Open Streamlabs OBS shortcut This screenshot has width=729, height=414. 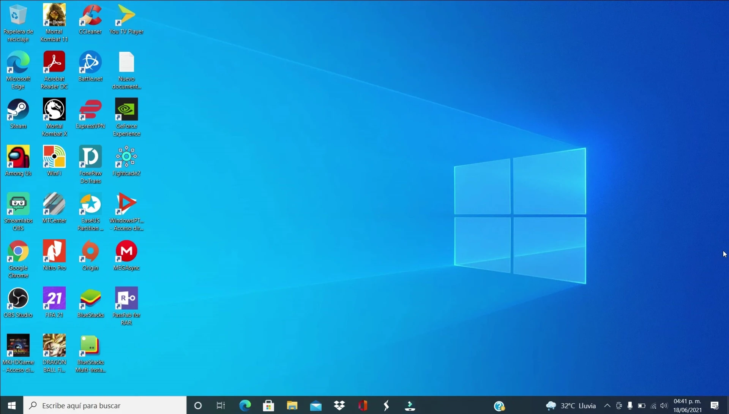[x=18, y=212]
